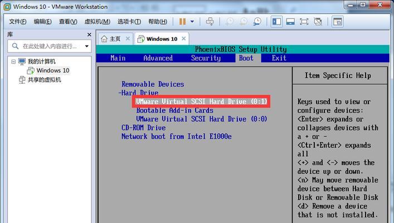Select Windows 10 VM in library tree
Viewport: 394px width, 223px height.
pyautogui.click(x=53, y=70)
